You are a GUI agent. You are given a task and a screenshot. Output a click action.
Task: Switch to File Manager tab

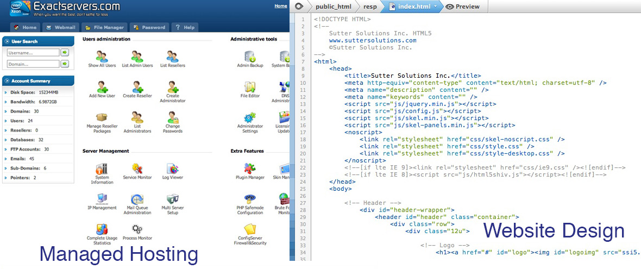point(104,27)
